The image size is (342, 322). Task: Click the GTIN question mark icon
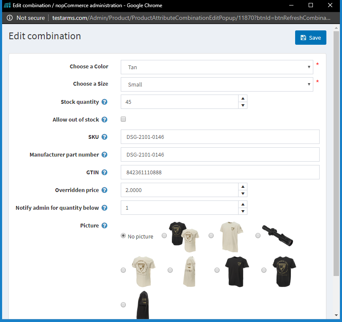104,172
